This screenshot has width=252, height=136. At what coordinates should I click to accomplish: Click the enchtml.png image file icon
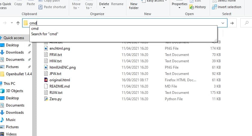pos(46,48)
